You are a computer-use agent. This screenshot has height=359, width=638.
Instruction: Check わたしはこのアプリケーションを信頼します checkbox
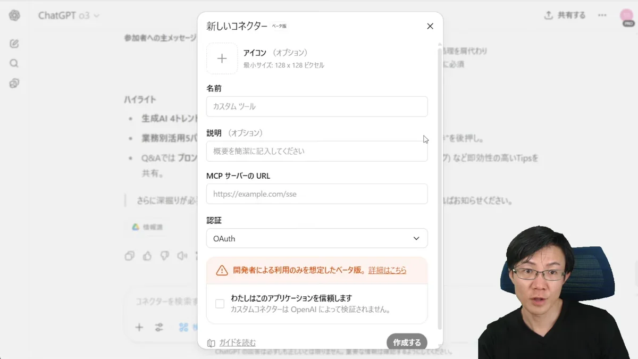pos(220,304)
